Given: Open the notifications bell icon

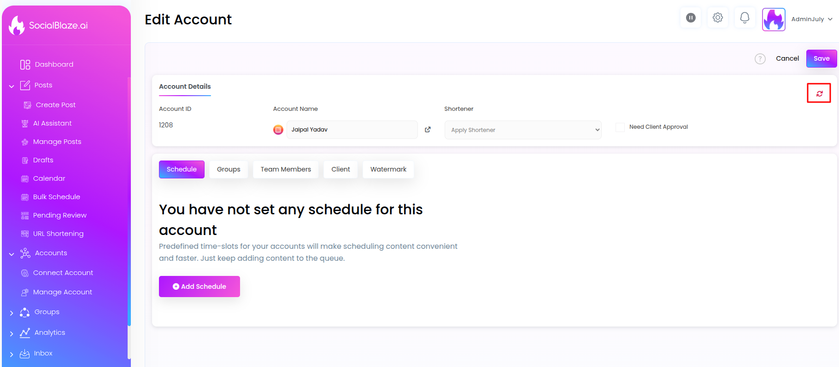Looking at the screenshot, I should (x=745, y=18).
